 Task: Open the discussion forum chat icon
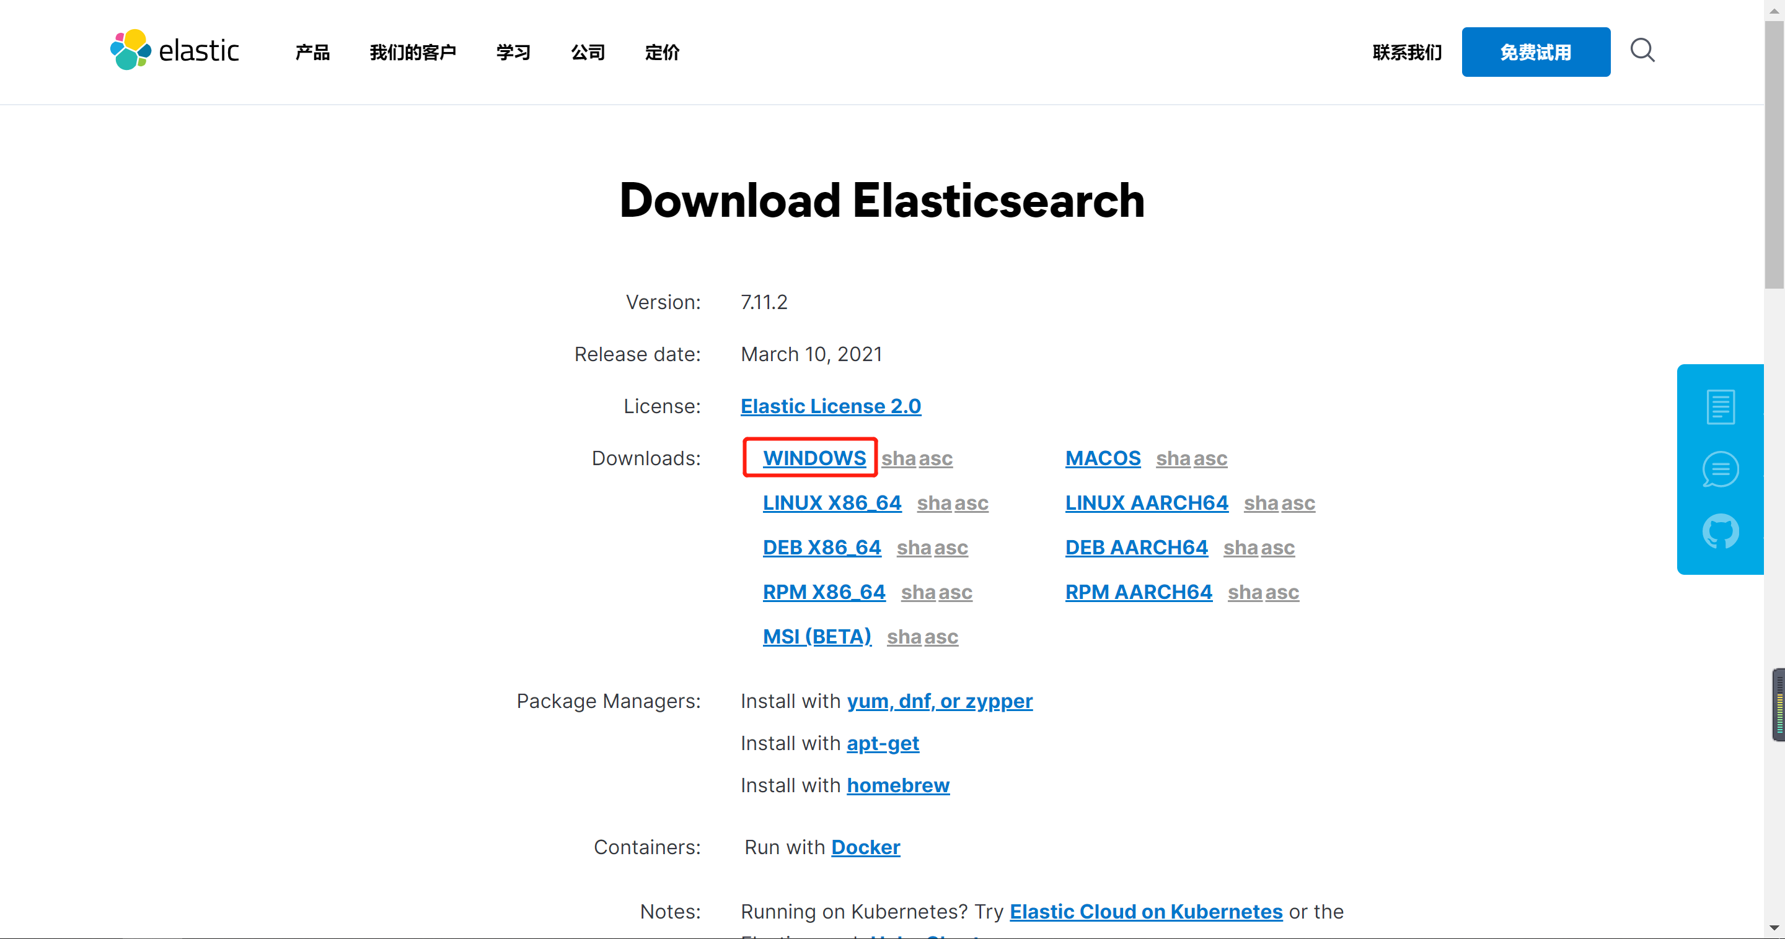[x=1721, y=469]
